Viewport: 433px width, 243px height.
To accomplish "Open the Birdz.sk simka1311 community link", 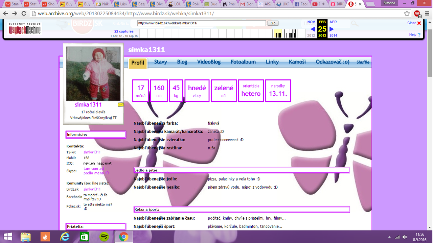I will pos(92,189).
